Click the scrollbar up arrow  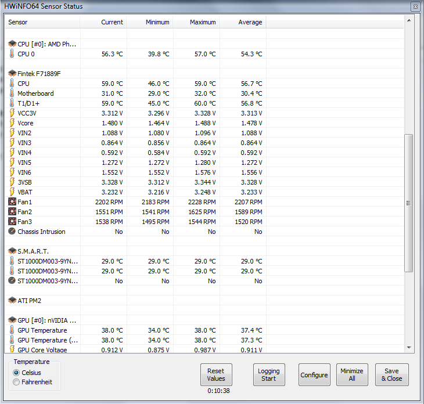pyautogui.click(x=409, y=20)
